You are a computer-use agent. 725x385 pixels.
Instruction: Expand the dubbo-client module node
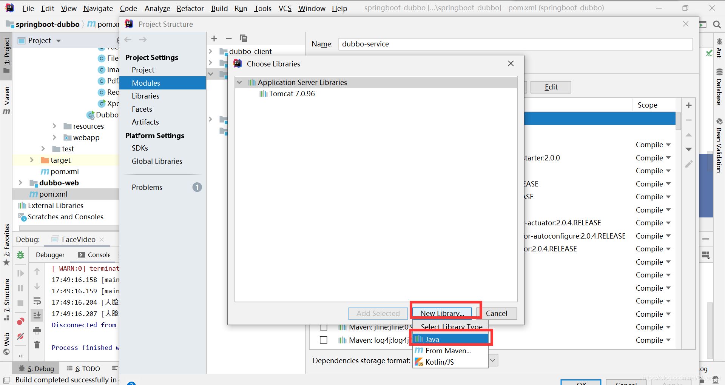pos(211,51)
